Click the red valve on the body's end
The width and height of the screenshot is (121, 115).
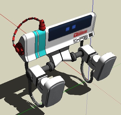pos(19,49)
